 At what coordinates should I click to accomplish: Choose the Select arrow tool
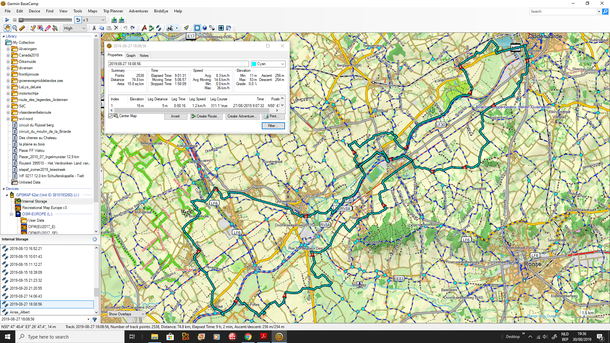40,28
